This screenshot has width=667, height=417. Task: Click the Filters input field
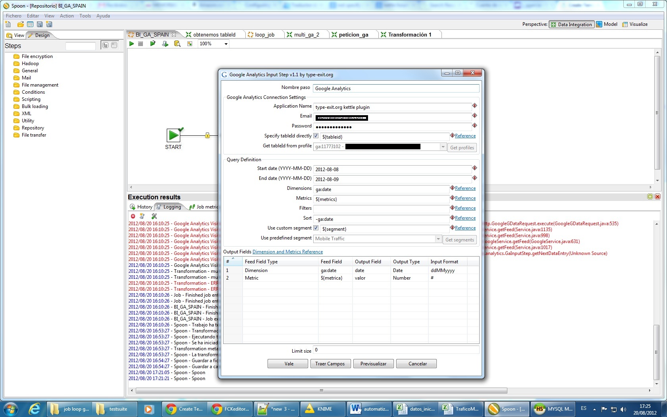pyautogui.click(x=381, y=209)
